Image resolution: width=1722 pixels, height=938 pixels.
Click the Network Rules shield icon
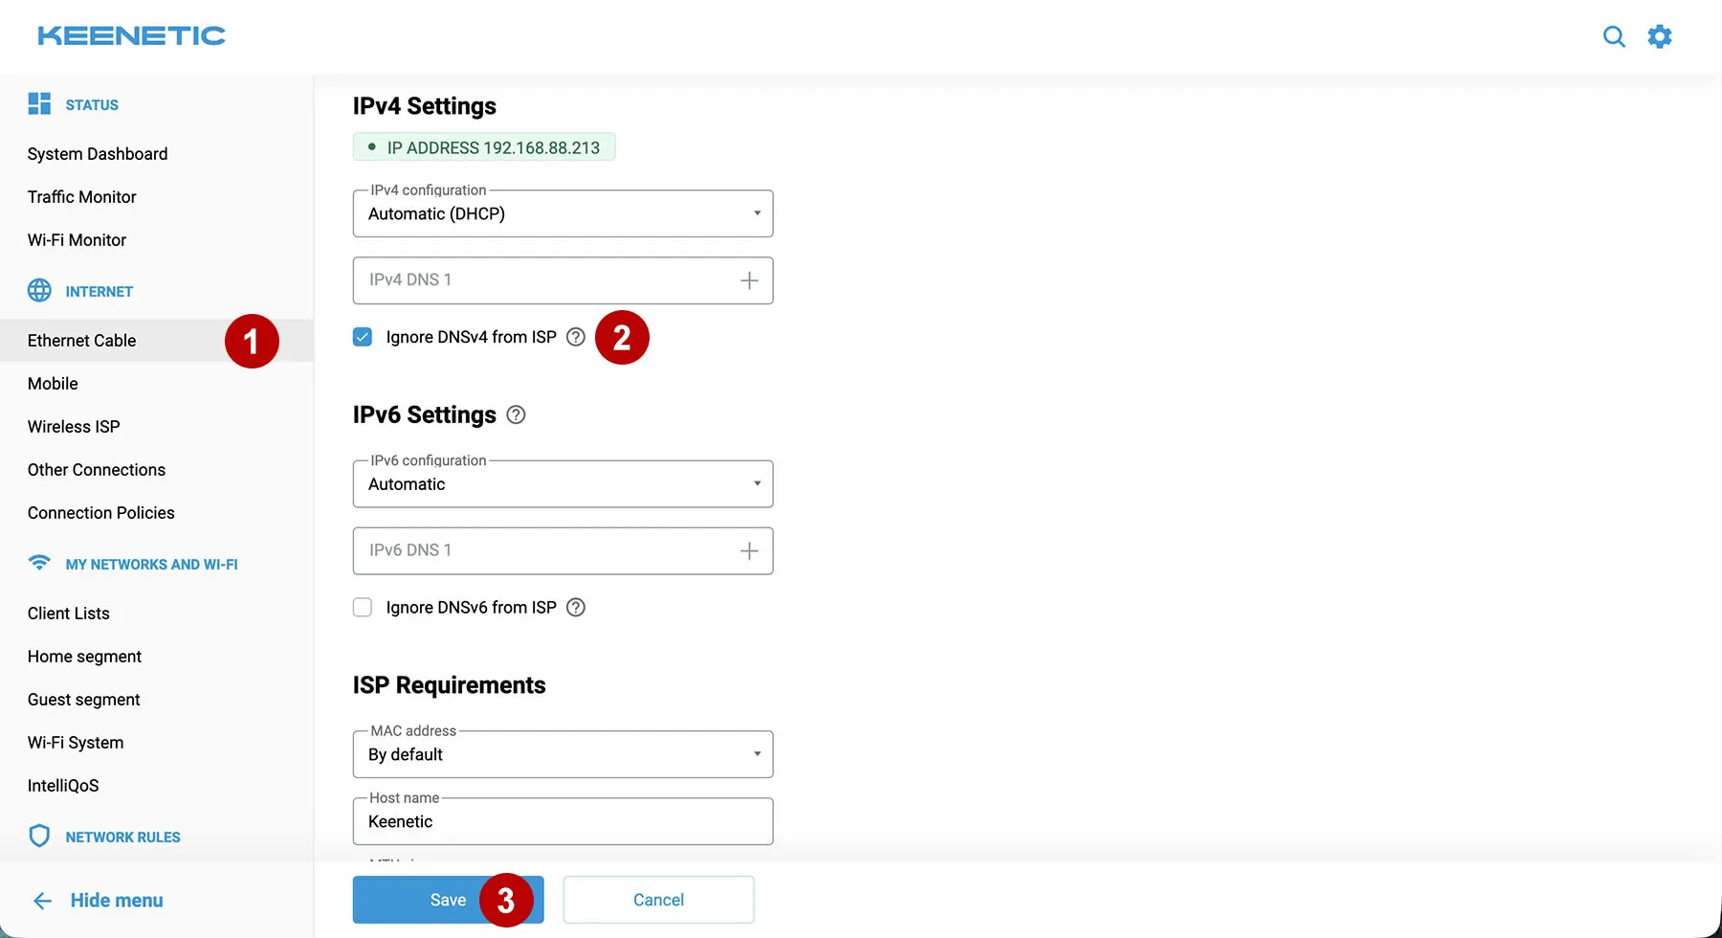pyautogui.click(x=38, y=836)
